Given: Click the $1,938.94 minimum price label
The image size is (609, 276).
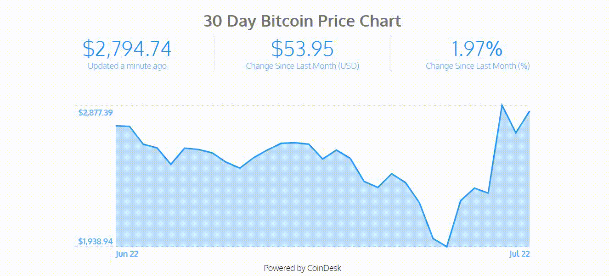Looking at the screenshot, I should point(96,241).
